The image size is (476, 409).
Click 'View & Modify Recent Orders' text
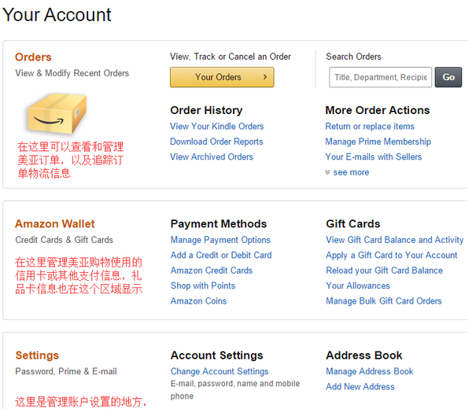tap(72, 73)
